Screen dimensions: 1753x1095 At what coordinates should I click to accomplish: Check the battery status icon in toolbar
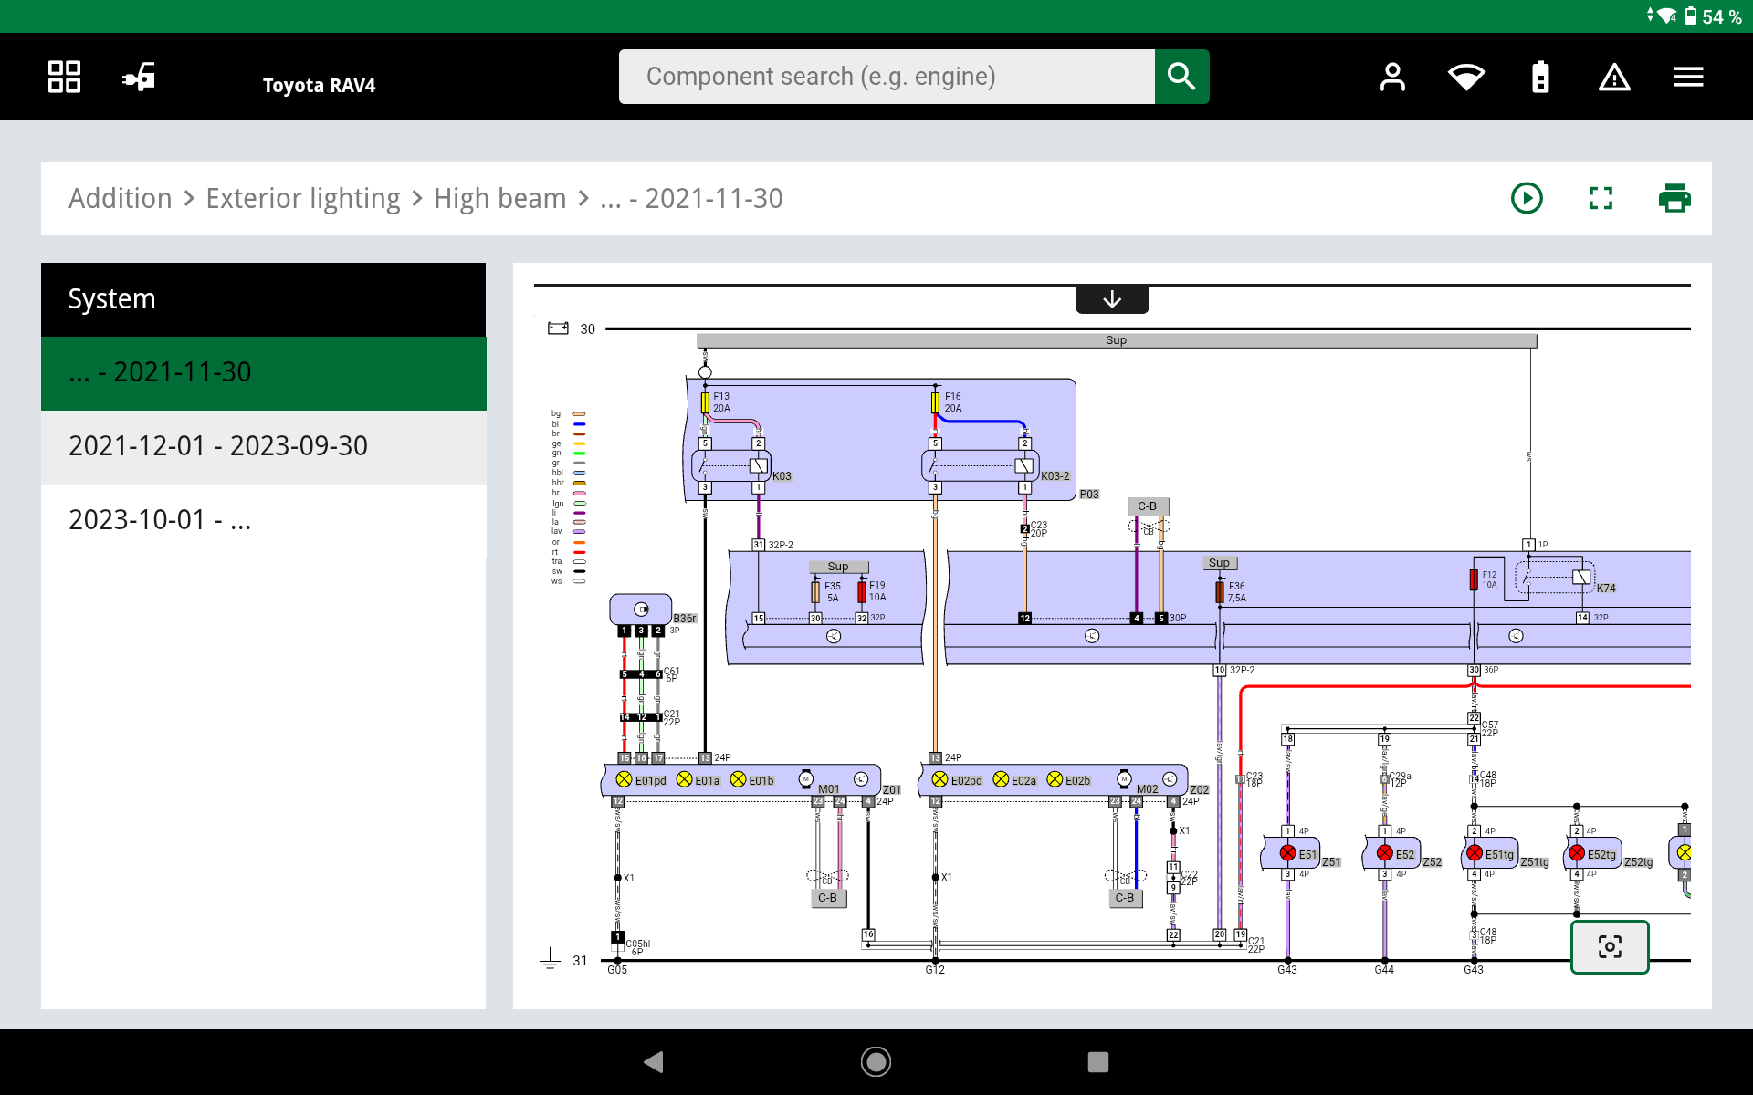1540,77
